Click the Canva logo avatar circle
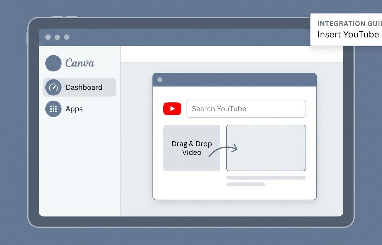This screenshot has height=245, width=382. [53, 63]
